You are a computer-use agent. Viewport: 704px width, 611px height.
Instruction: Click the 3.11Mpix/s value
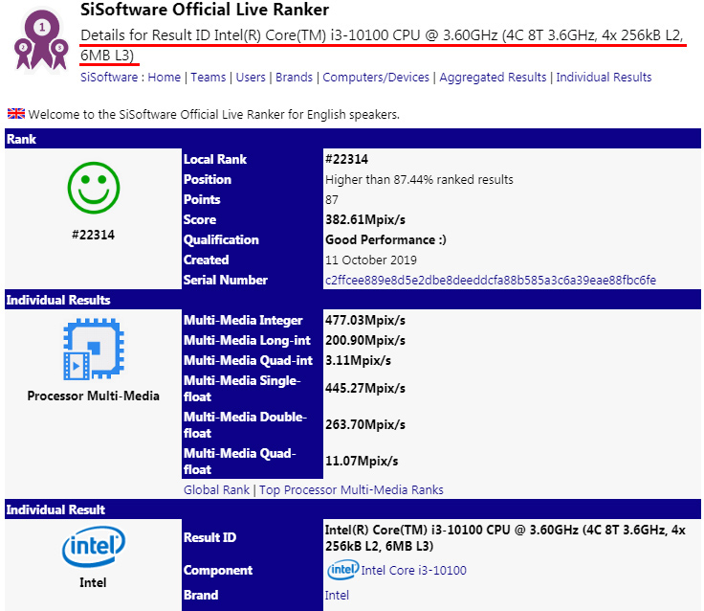click(358, 361)
